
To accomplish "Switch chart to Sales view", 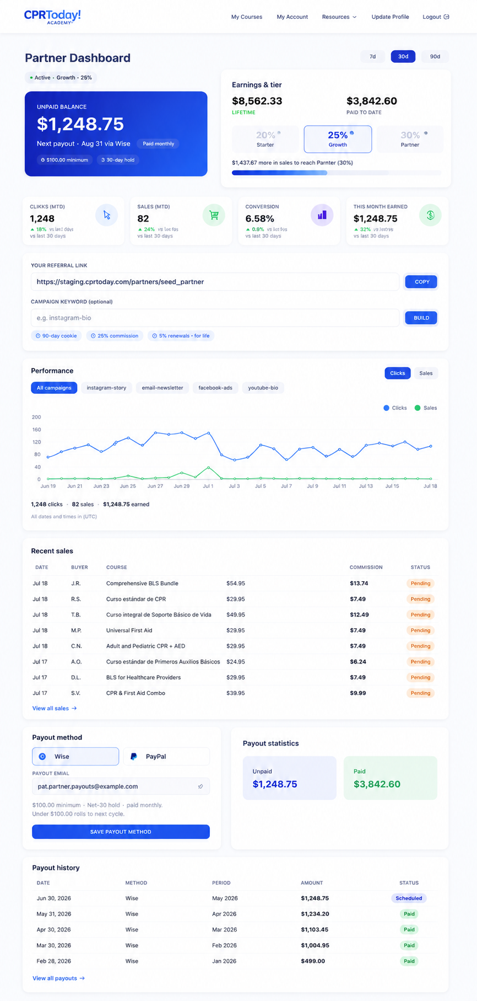I will tap(426, 373).
